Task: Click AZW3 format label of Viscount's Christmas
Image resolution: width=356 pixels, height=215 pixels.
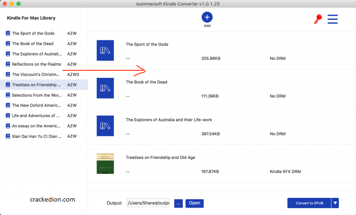Action: pos(73,75)
